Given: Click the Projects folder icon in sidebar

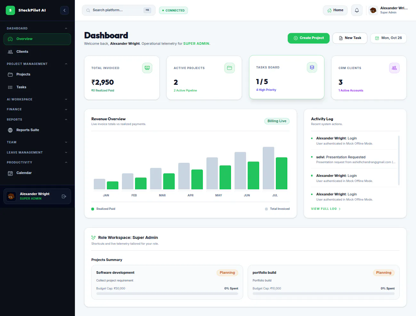Looking at the screenshot, I should pyautogui.click(x=10, y=75).
